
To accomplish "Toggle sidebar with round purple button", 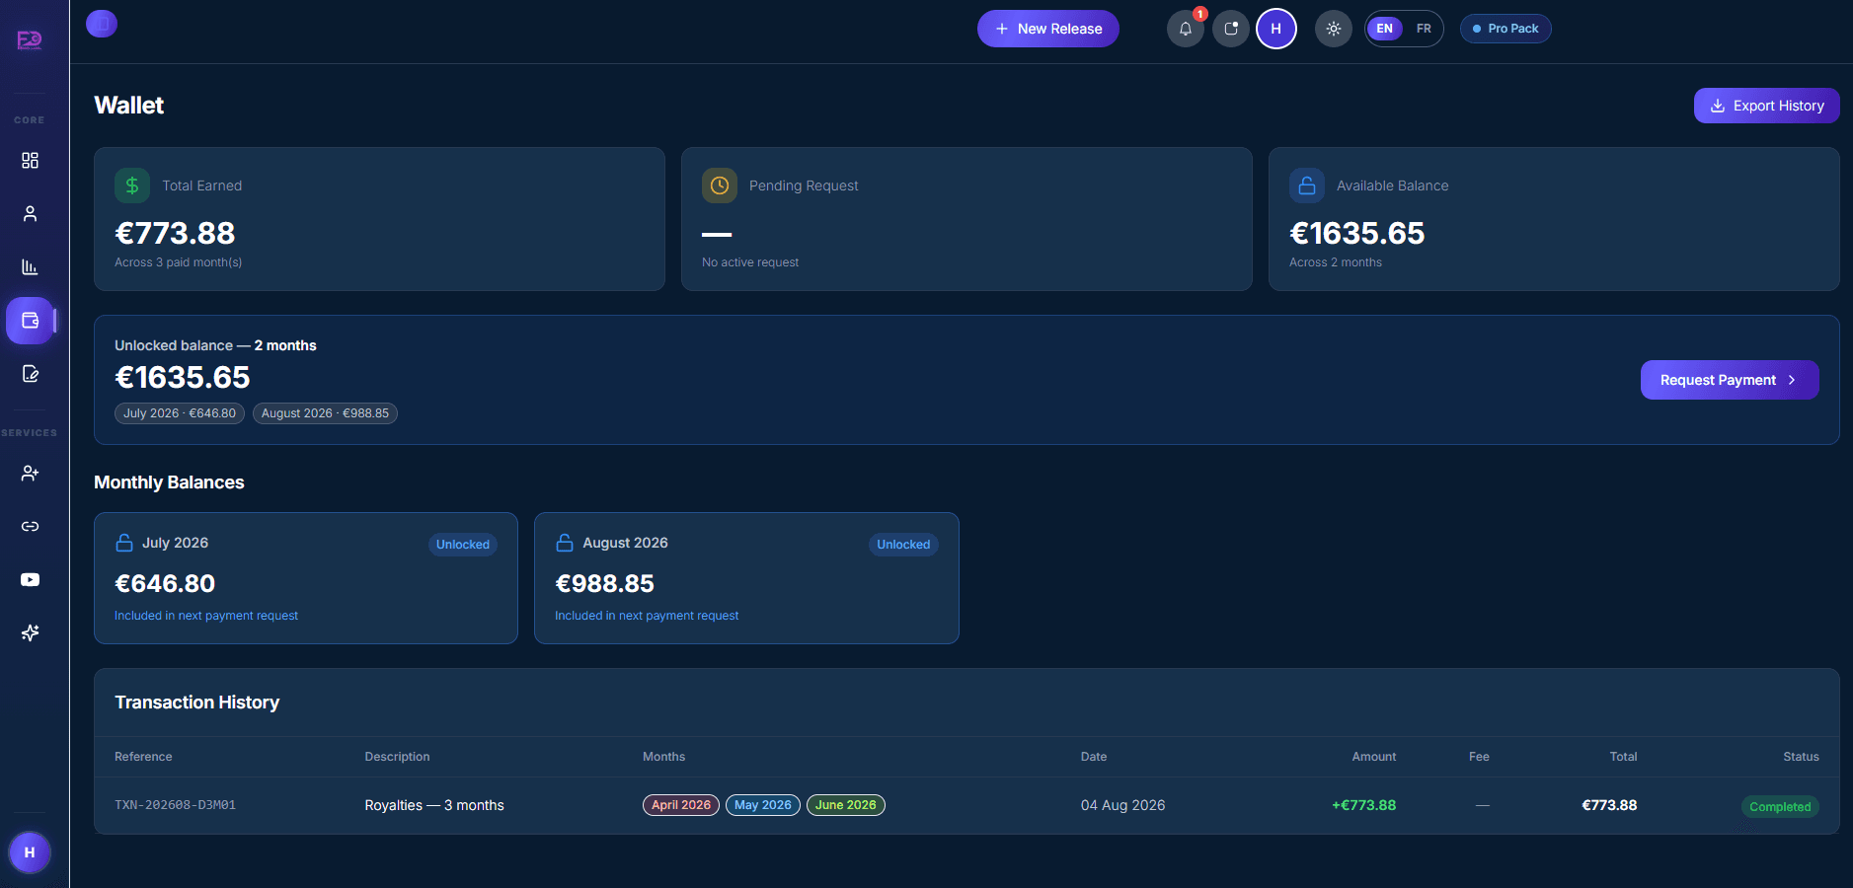I will 102,24.
